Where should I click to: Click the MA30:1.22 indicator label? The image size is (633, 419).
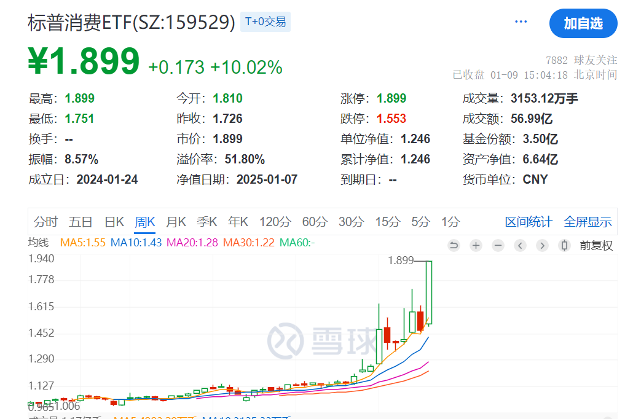tap(249, 243)
